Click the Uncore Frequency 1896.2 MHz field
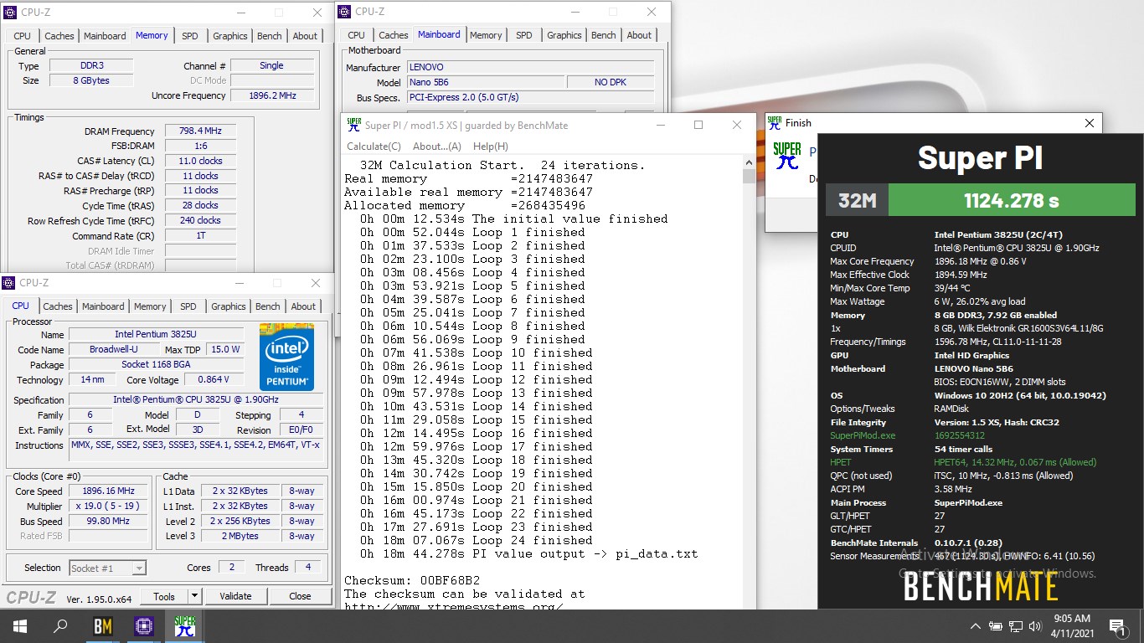The width and height of the screenshot is (1144, 643). tap(272, 95)
